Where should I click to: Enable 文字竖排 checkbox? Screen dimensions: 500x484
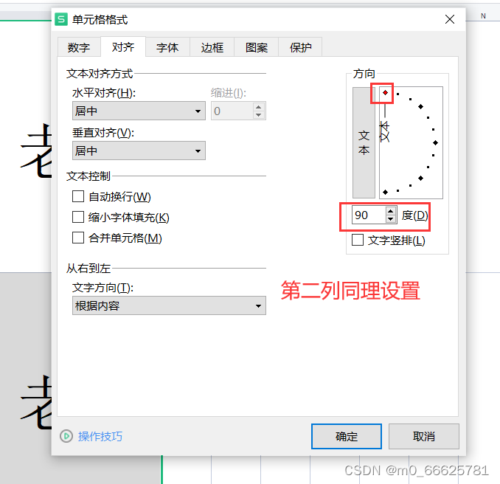[358, 240]
